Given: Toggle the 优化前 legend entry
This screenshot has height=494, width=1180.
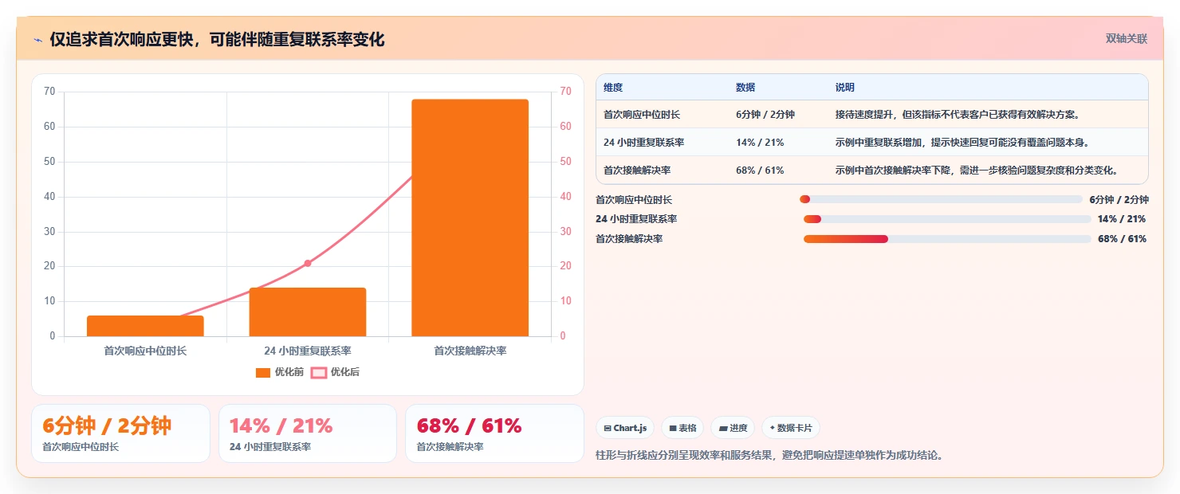Looking at the screenshot, I should [279, 372].
